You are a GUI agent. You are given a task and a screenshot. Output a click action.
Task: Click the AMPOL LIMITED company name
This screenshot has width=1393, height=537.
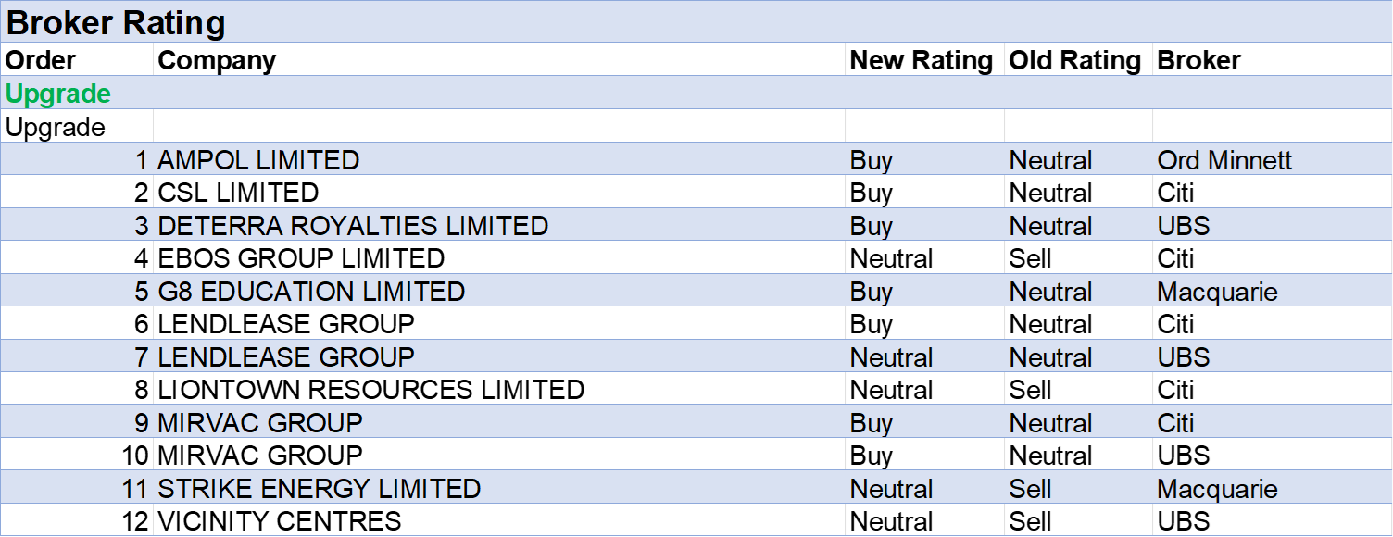coord(258,160)
